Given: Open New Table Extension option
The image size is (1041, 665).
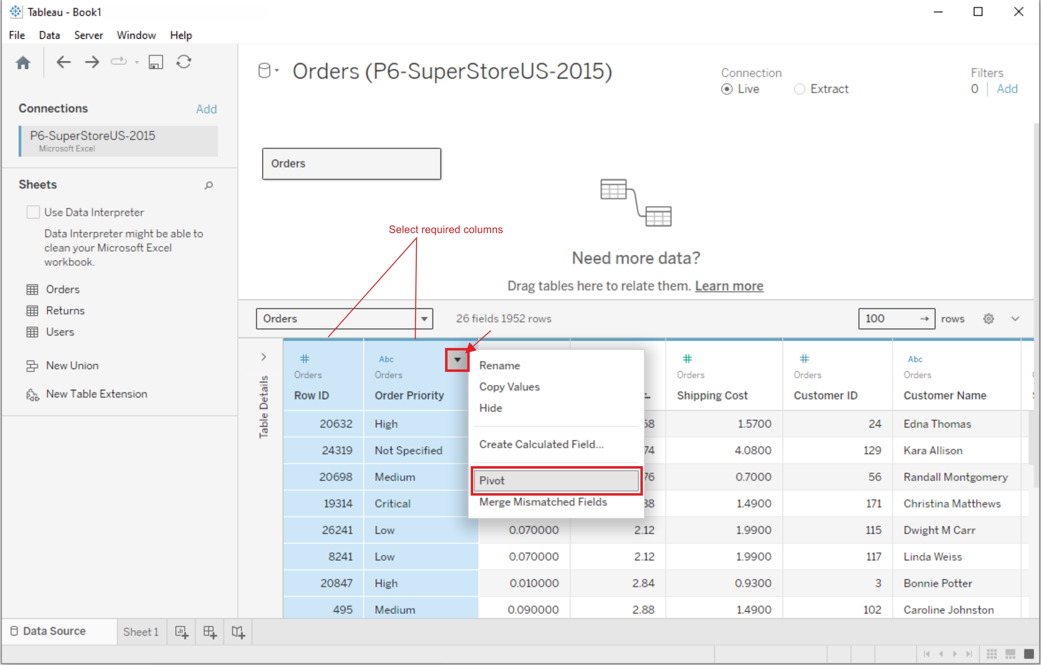Looking at the screenshot, I should click(87, 394).
